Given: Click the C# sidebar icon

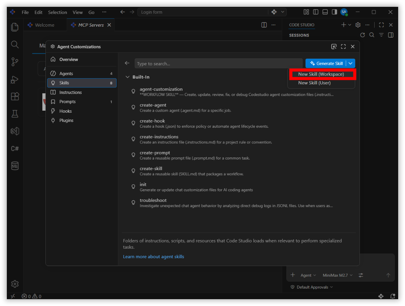Looking at the screenshot, I should click(15, 149).
